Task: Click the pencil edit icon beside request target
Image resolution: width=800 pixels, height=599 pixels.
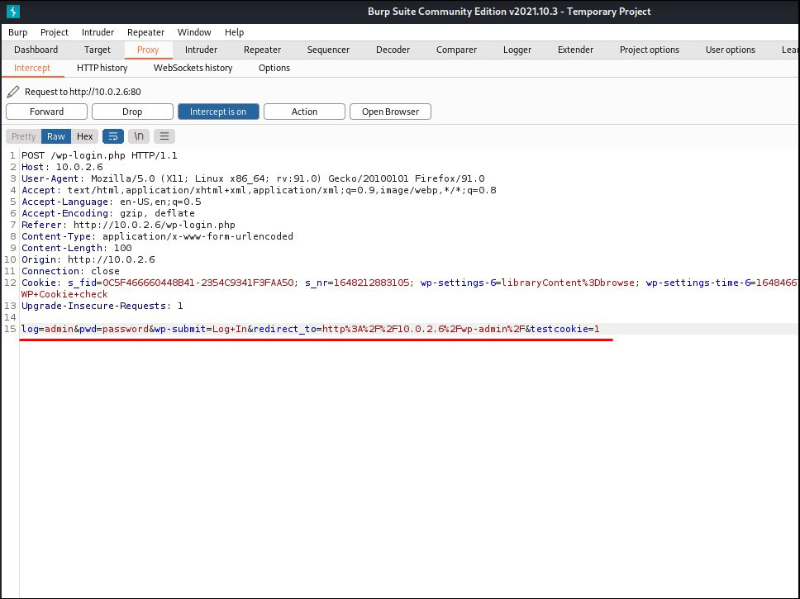Action: pyautogui.click(x=13, y=92)
